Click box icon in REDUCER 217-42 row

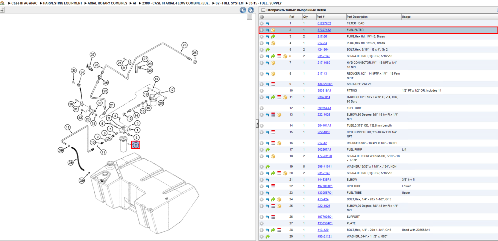coord(279,143)
